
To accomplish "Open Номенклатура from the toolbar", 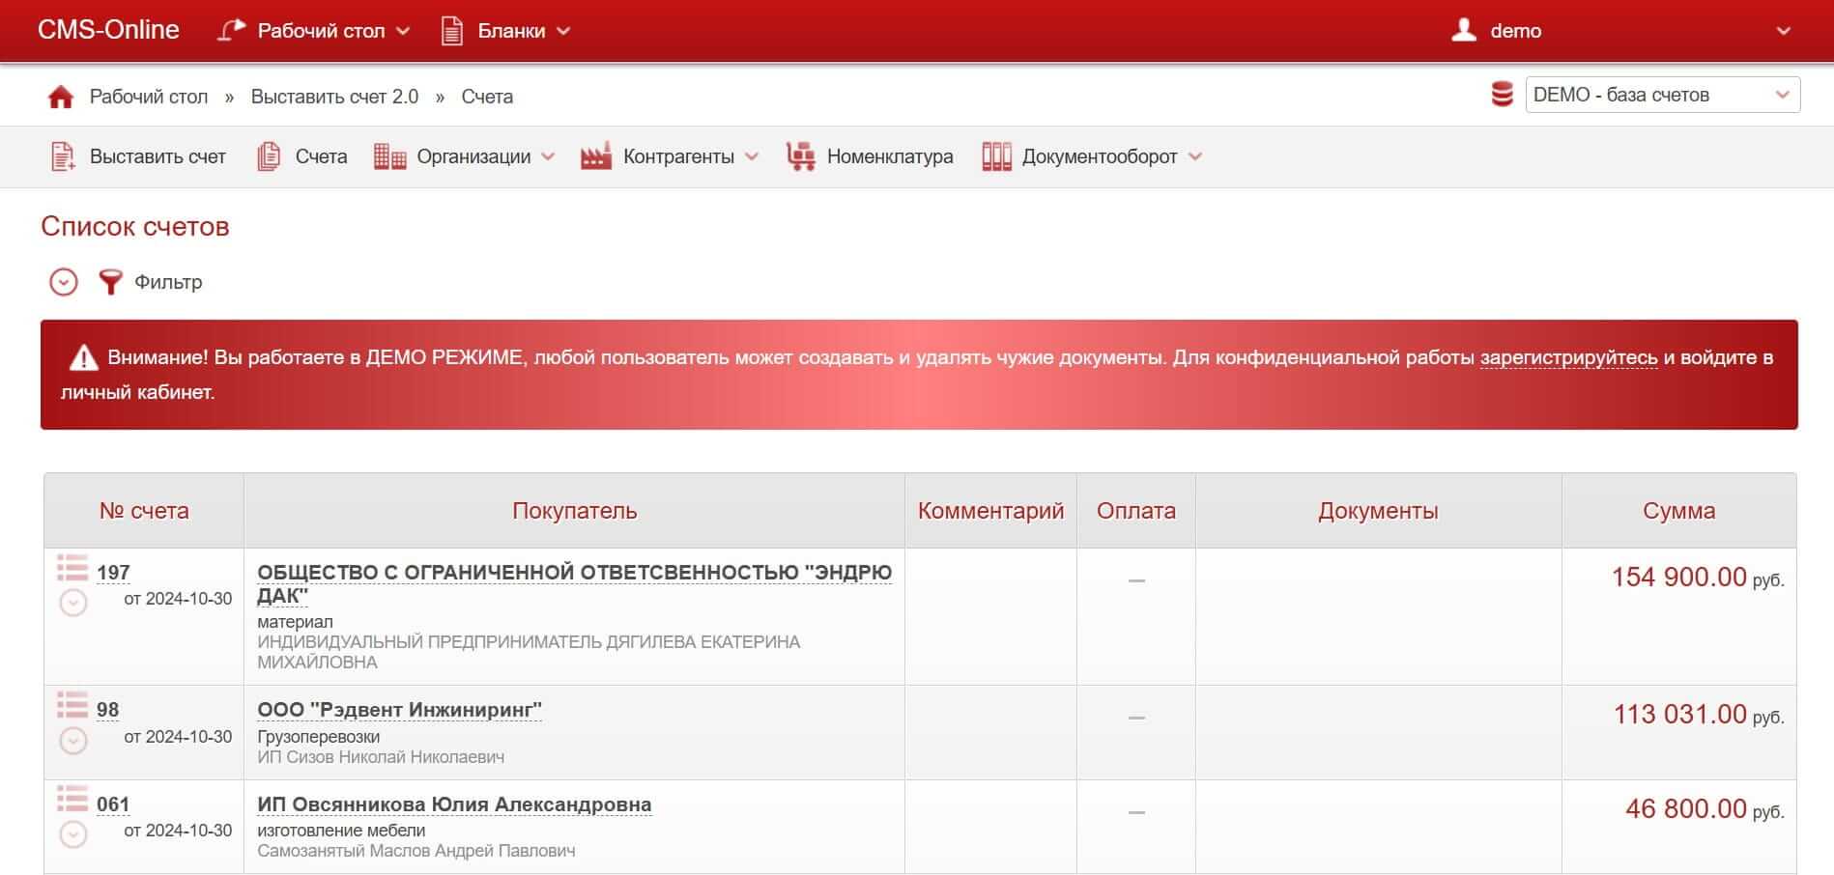I will click(x=890, y=156).
